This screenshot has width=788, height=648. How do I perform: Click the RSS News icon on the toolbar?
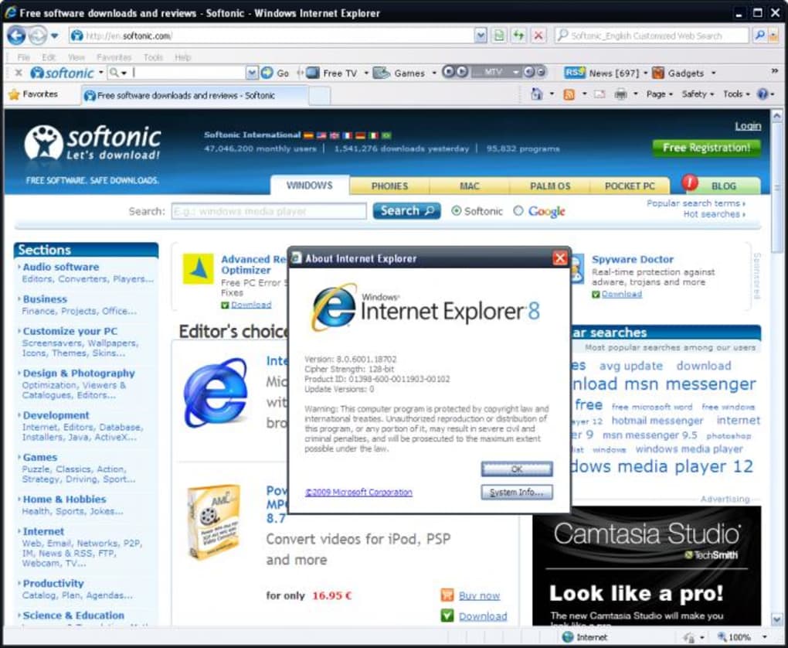click(575, 72)
